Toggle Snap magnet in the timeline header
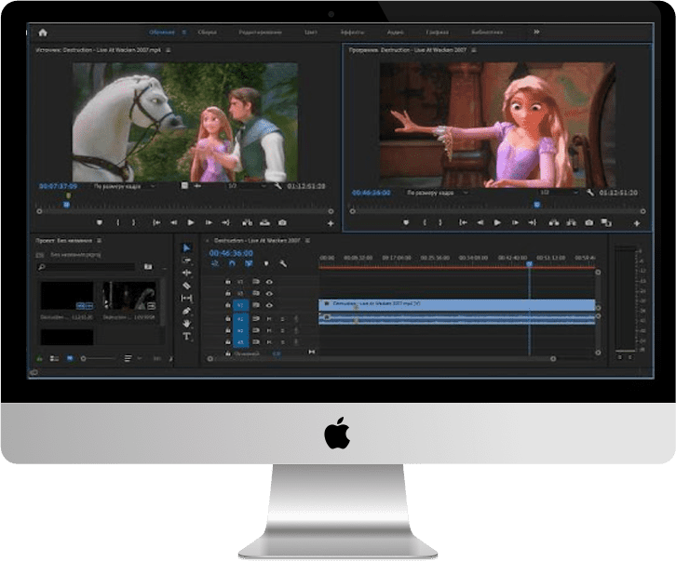The image size is (676, 561). coord(232,263)
